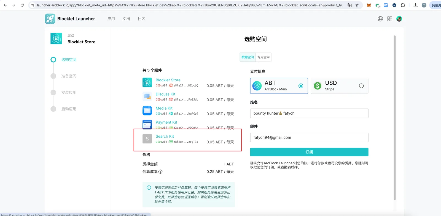
Task: Click the Media Kit component icon
Action: [147, 110]
